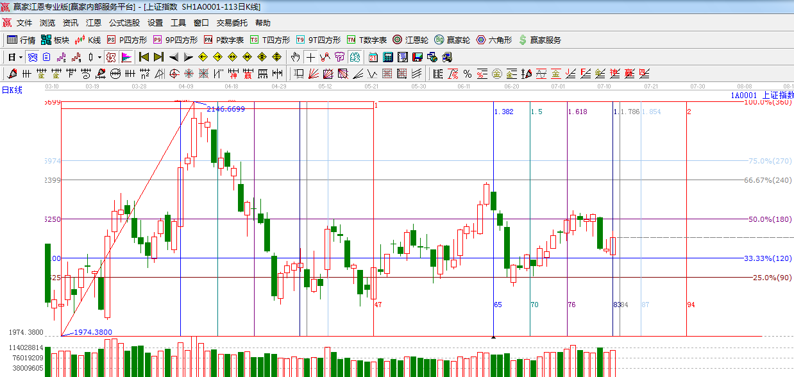Select the hand pan tool

(x=295, y=57)
